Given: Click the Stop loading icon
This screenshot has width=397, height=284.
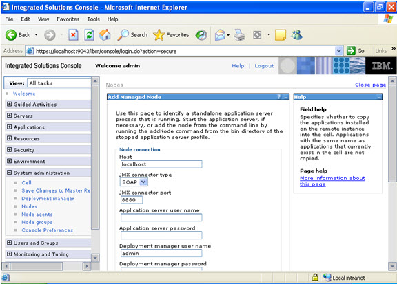Looking at the screenshot, I should pos(73,35).
